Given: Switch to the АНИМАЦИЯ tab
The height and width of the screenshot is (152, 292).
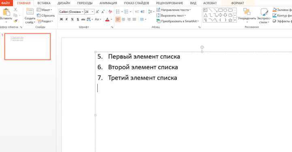Looking at the screenshot, I should 108,3.
